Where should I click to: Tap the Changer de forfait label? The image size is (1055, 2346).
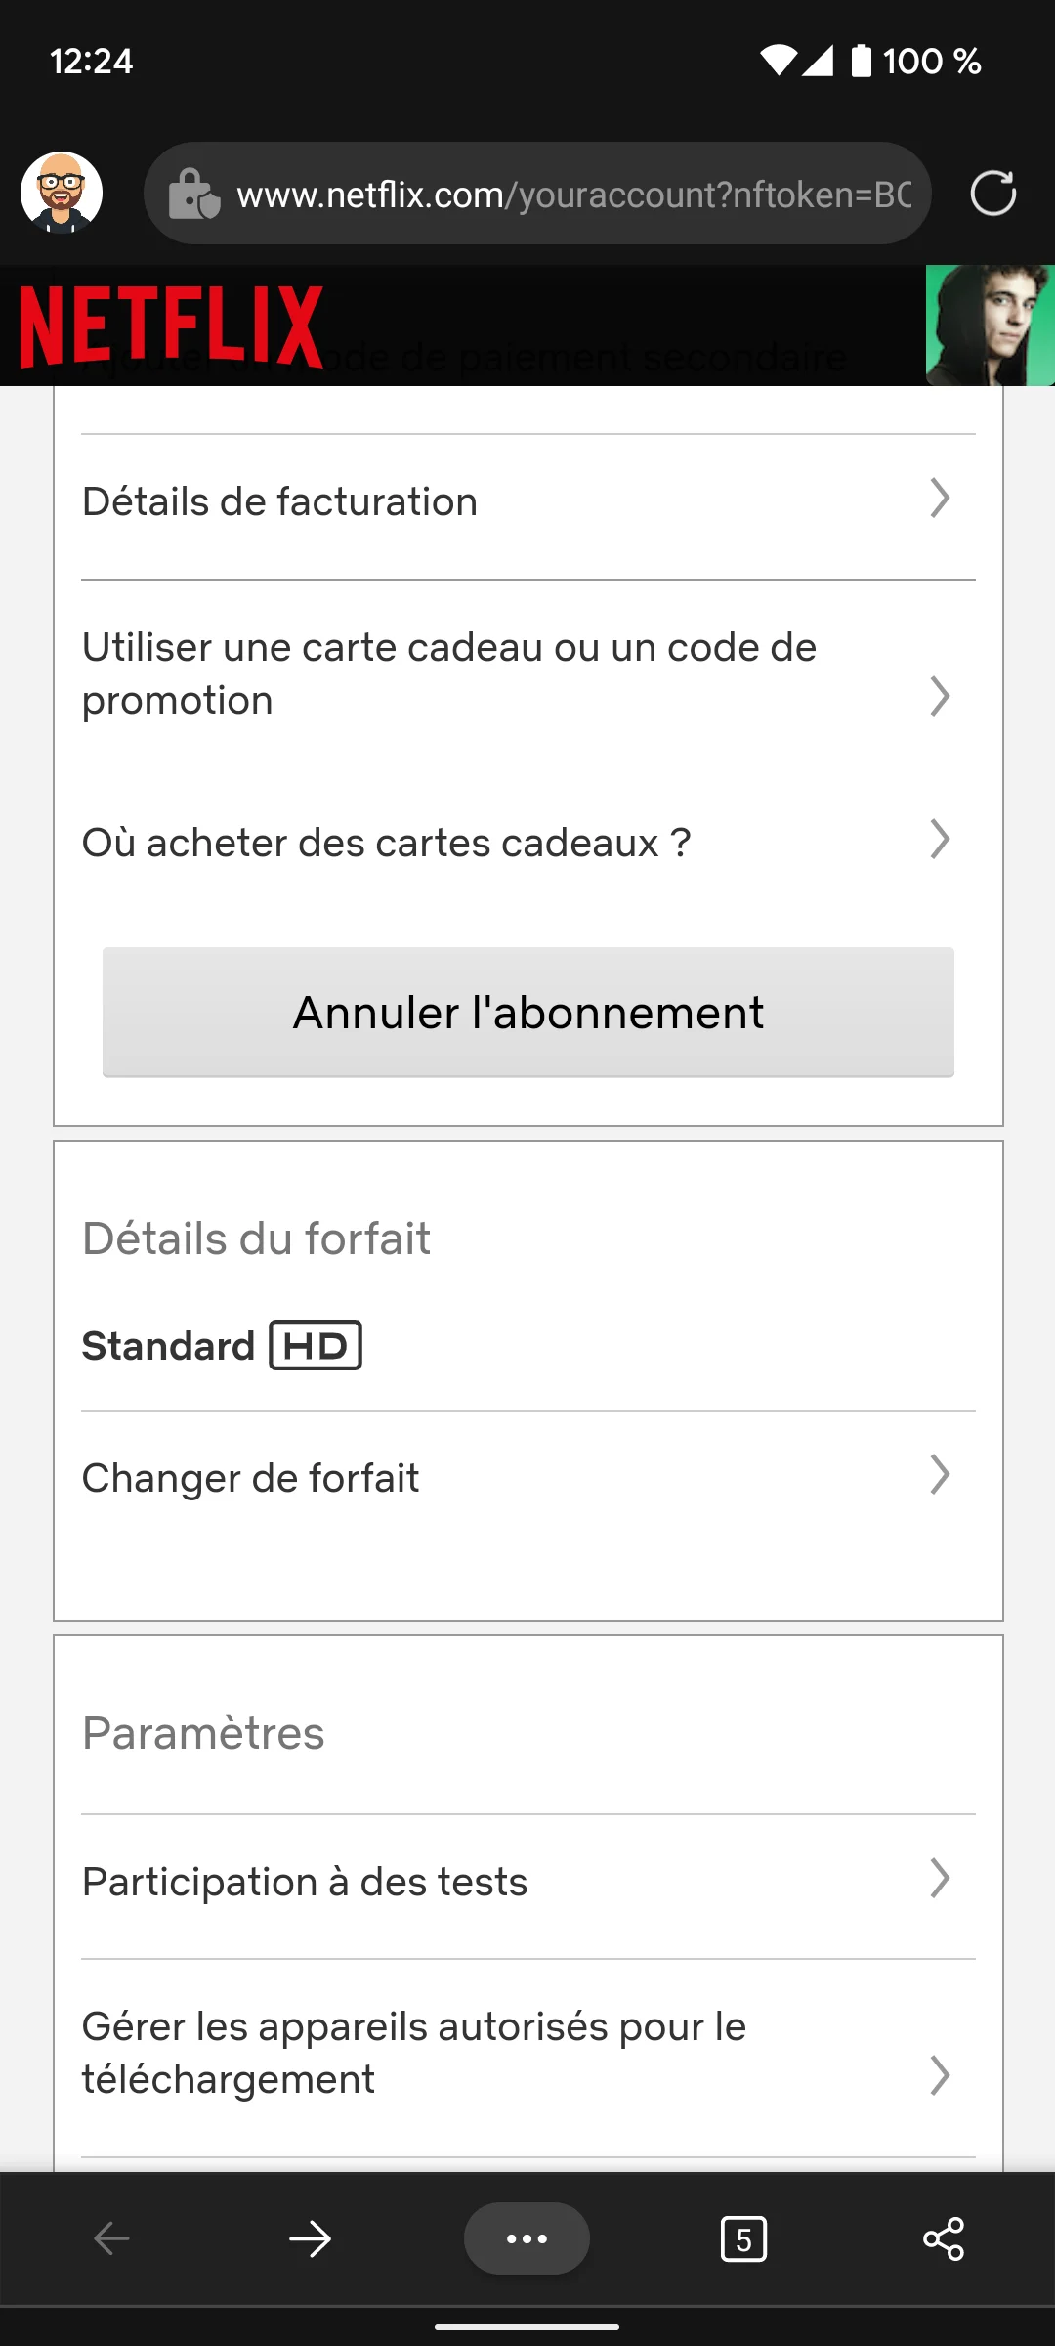250,1478
